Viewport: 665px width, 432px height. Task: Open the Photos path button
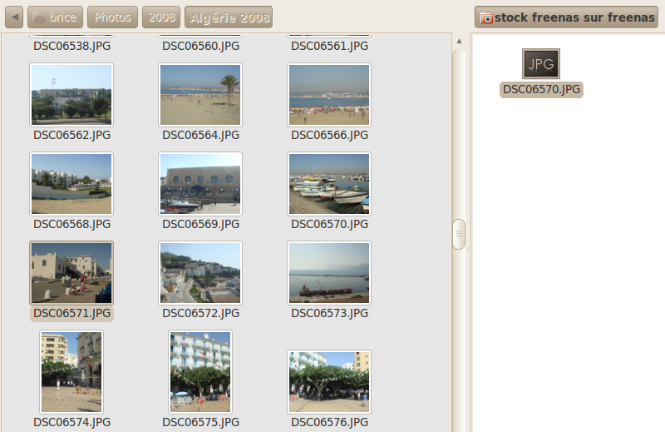coord(112,17)
